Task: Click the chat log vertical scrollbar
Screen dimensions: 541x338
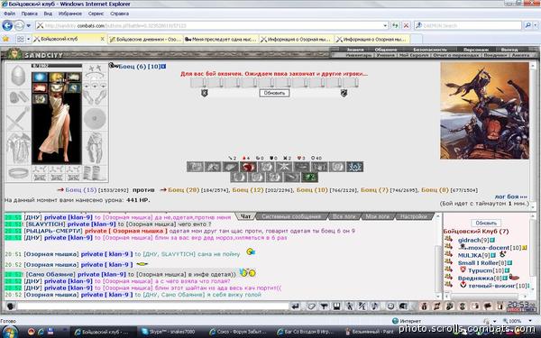Action: [439, 255]
